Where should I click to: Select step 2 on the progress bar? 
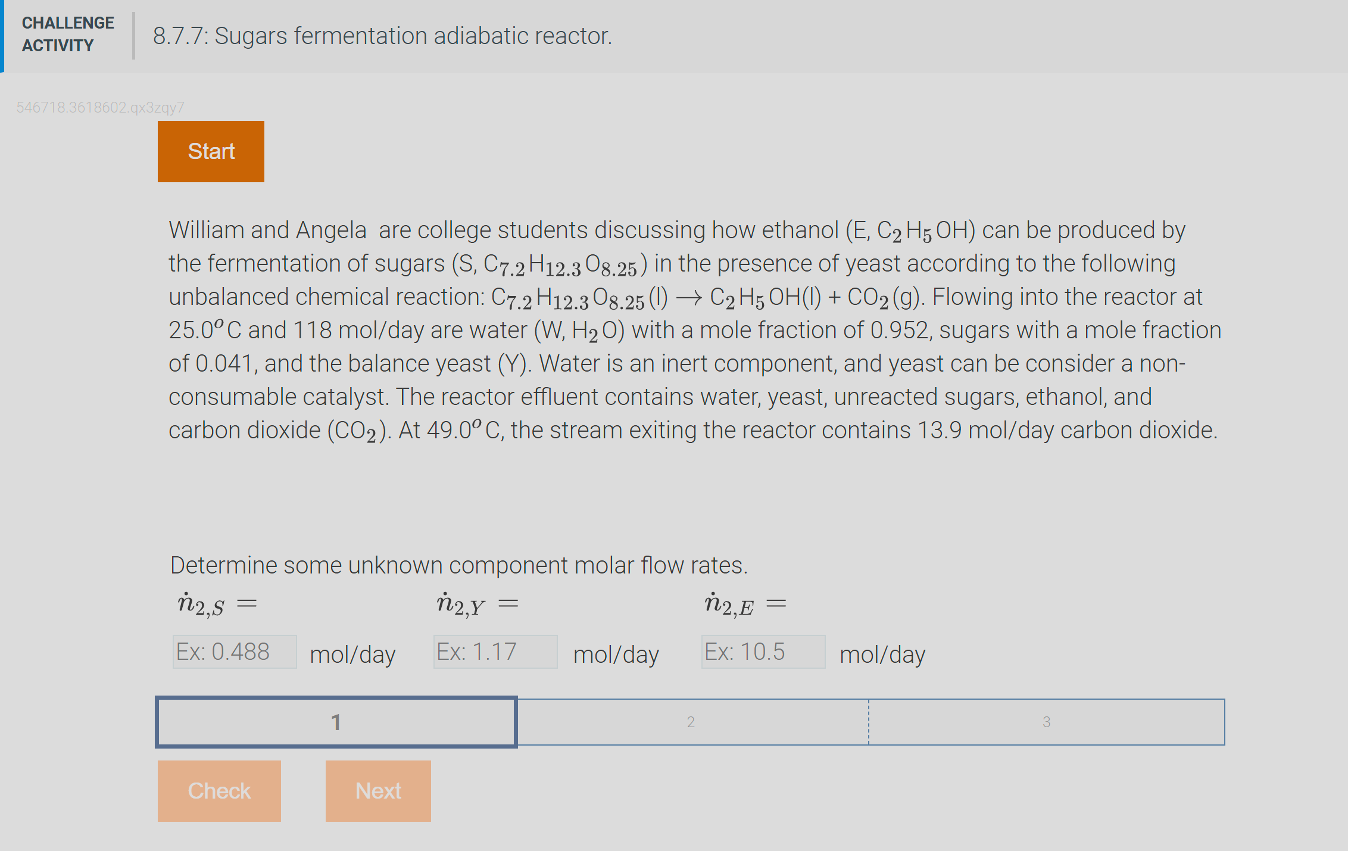tap(691, 722)
